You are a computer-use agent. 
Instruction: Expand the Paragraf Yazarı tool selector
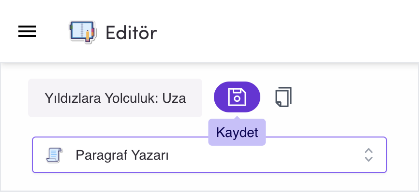[x=209, y=155]
